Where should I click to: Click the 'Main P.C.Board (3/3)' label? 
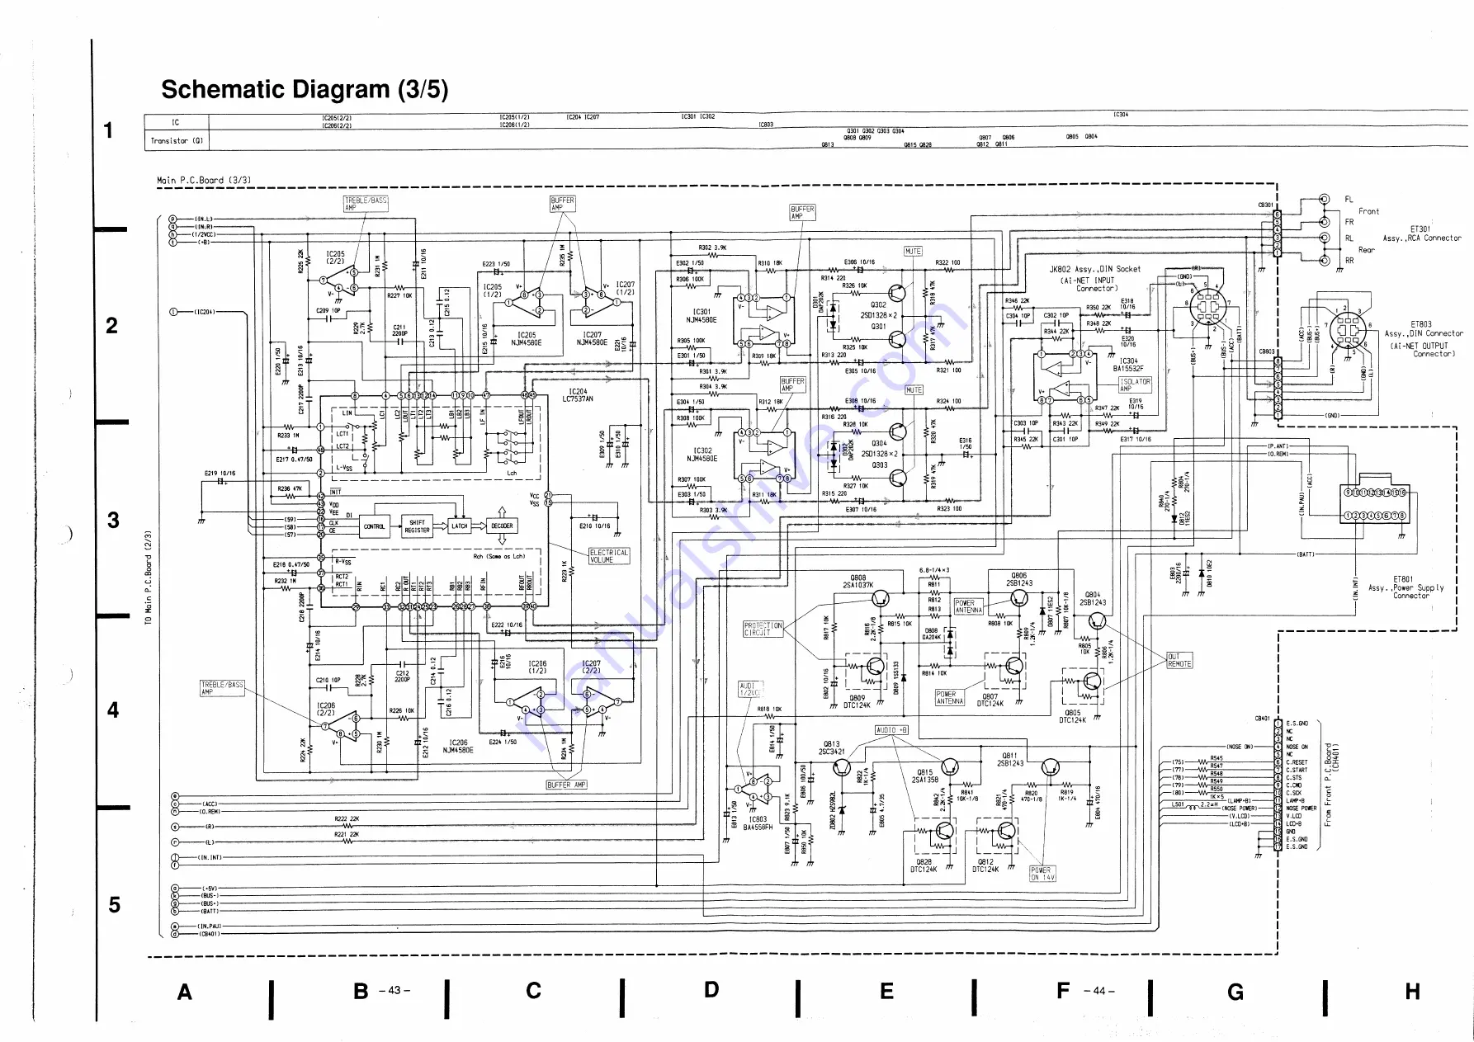[x=204, y=180]
